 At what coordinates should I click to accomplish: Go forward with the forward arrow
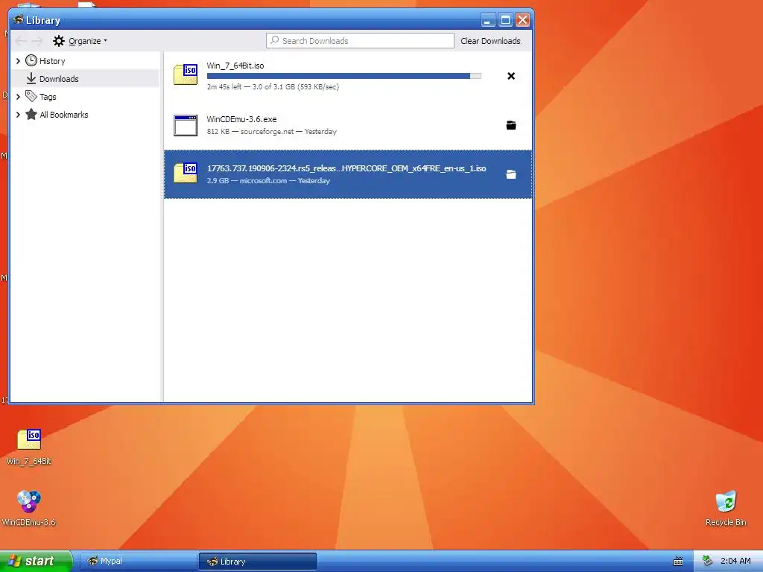click(x=37, y=41)
